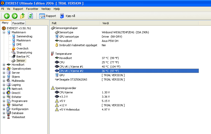Expand the Programvare tree branch
This screenshot has width=211, height=134.
point(4,101)
